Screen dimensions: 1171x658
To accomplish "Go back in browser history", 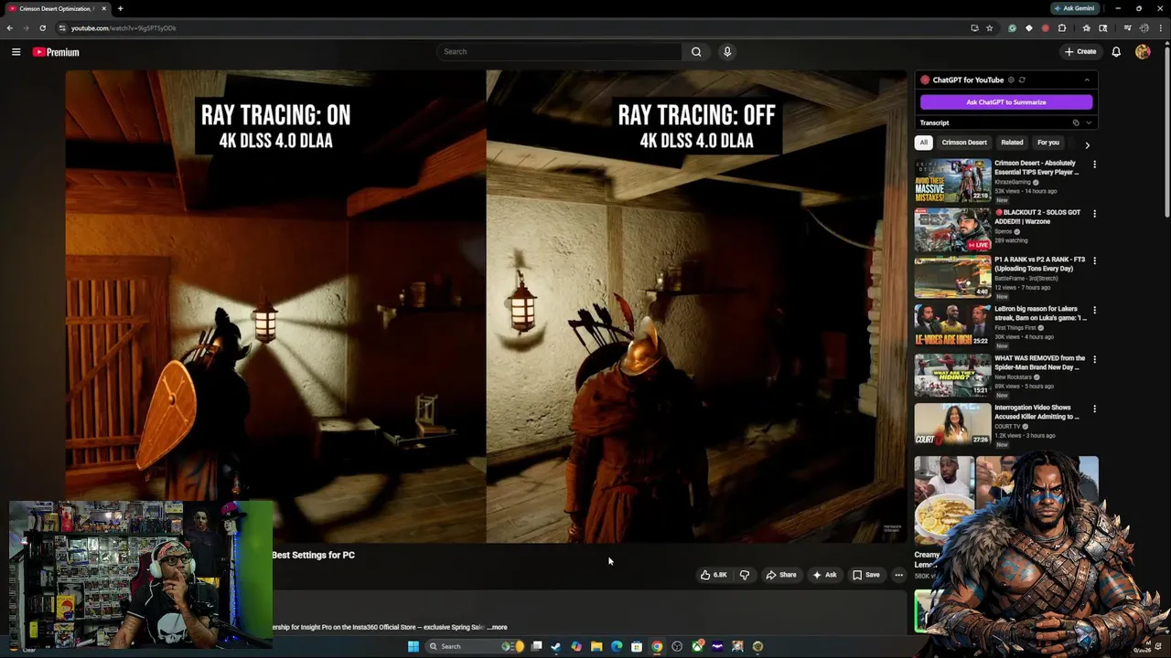I will (x=10, y=28).
